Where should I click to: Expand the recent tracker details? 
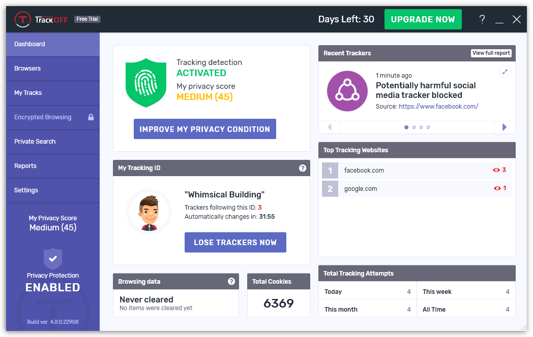(505, 72)
